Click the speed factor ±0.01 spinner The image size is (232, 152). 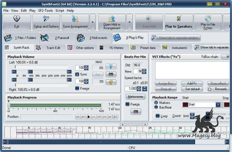145,89
